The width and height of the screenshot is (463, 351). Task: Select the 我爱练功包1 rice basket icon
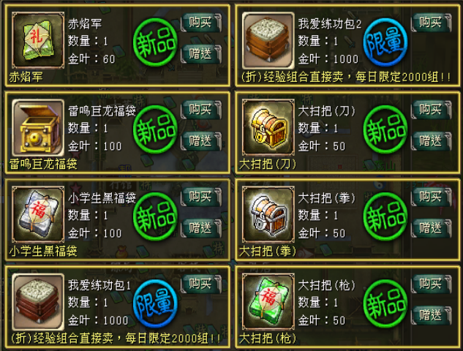pyautogui.click(x=38, y=302)
